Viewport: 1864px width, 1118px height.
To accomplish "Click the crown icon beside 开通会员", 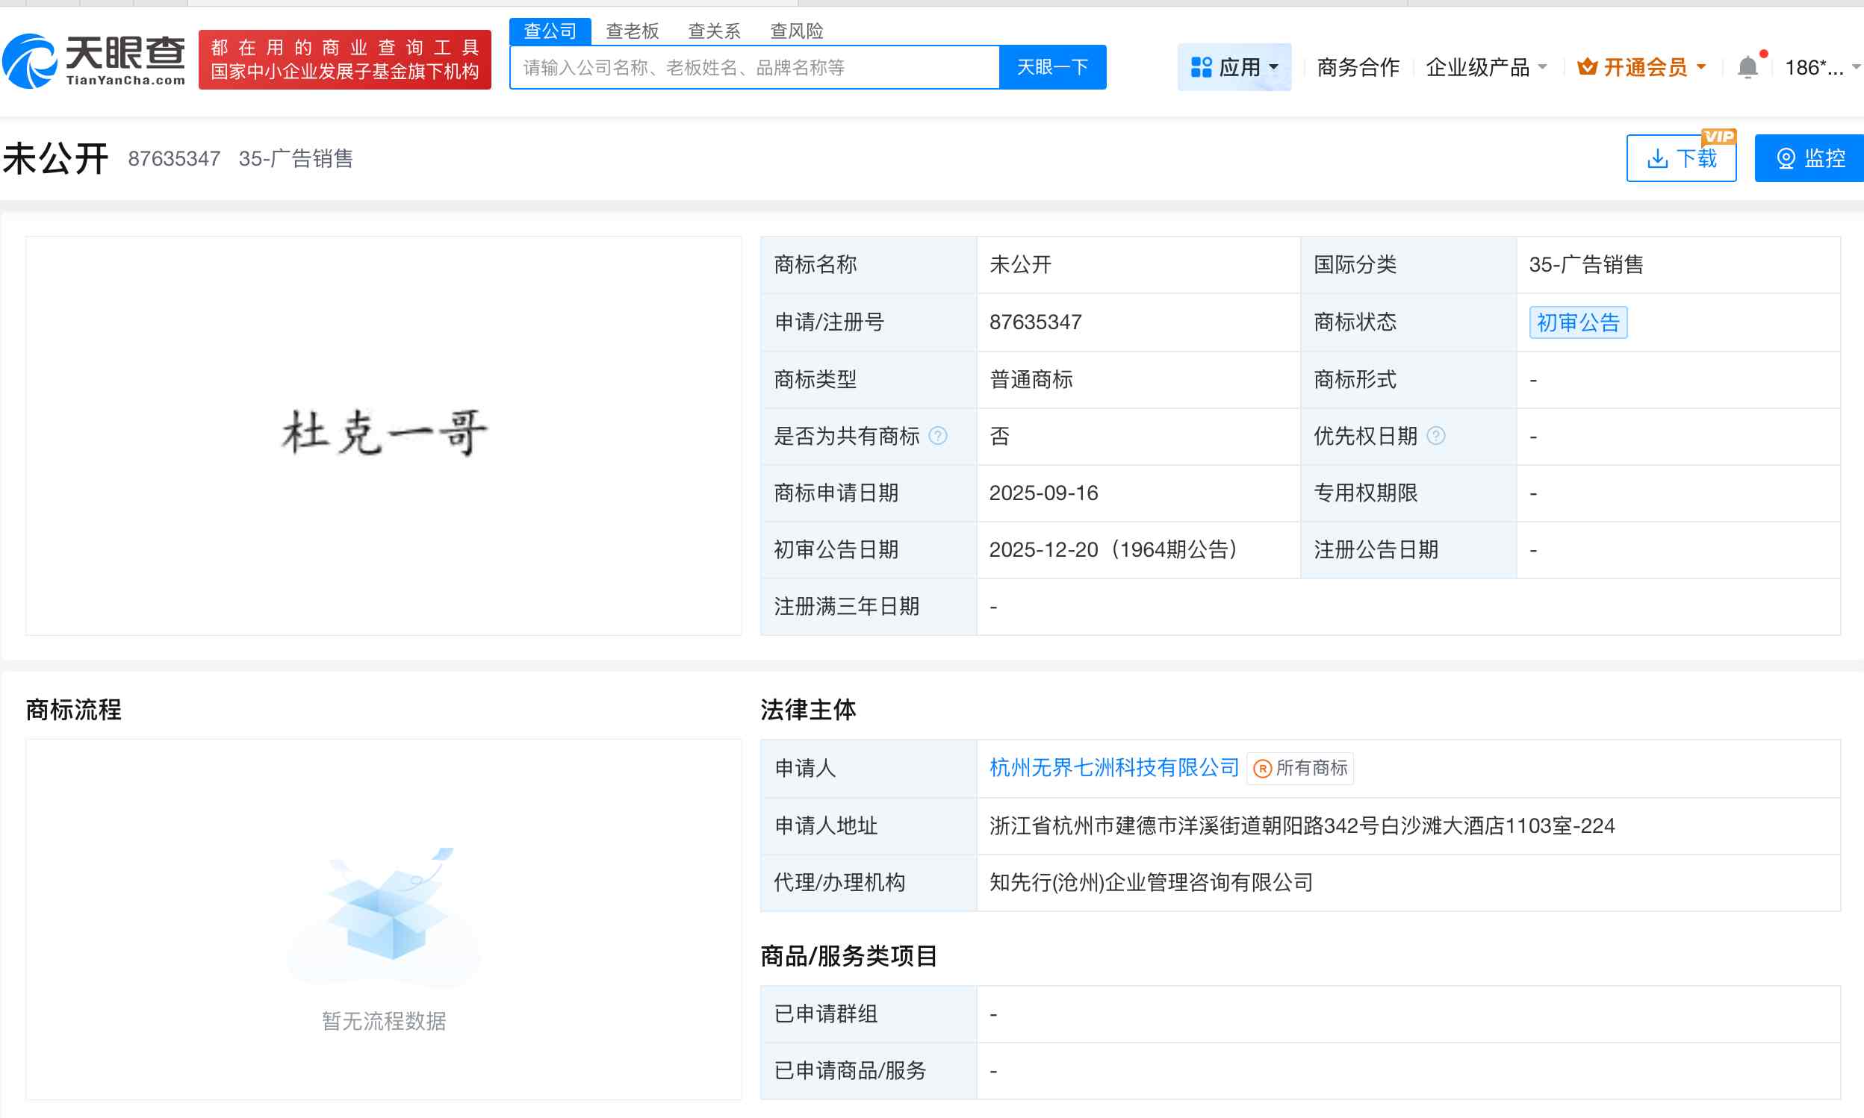I will tap(1588, 66).
